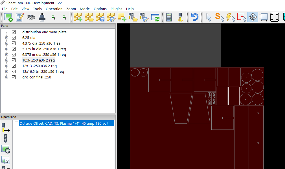285x169 pixels.
Task: Select distribution end wear plate part
Action: tap(44, 32)
